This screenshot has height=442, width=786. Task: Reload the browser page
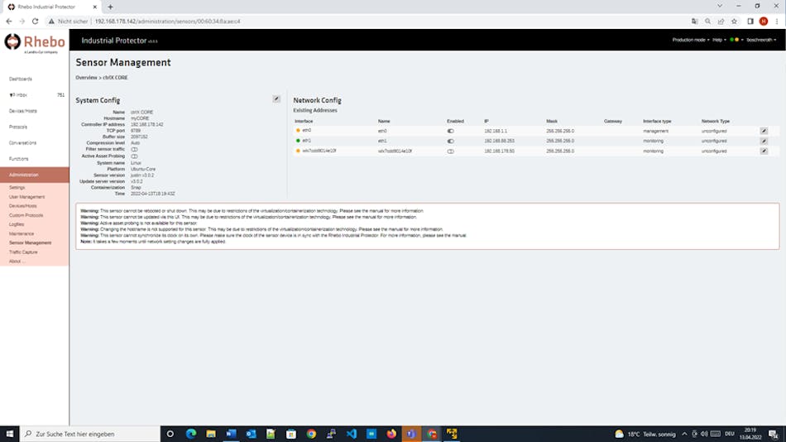click(35, 22)
